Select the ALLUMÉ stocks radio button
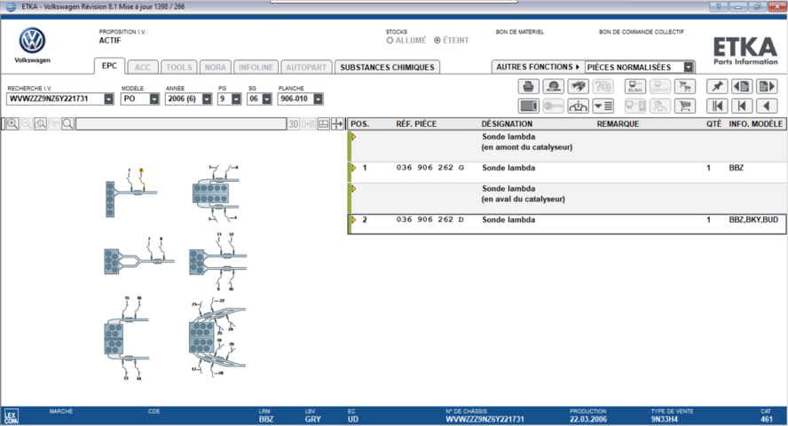The image size is (788, 426). click(390, 40)
